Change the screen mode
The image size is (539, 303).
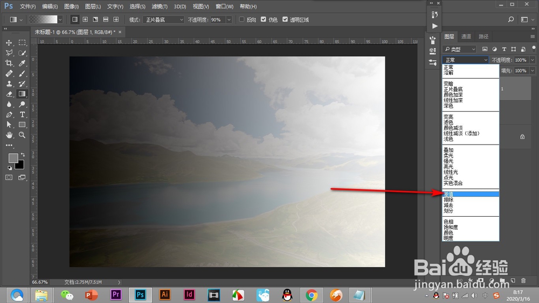point(22,177)
